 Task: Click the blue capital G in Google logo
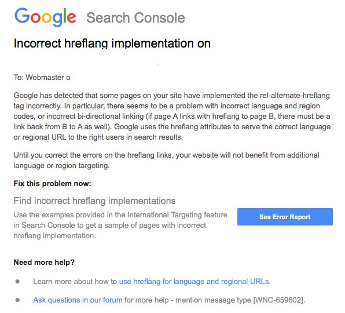(22, 16)
